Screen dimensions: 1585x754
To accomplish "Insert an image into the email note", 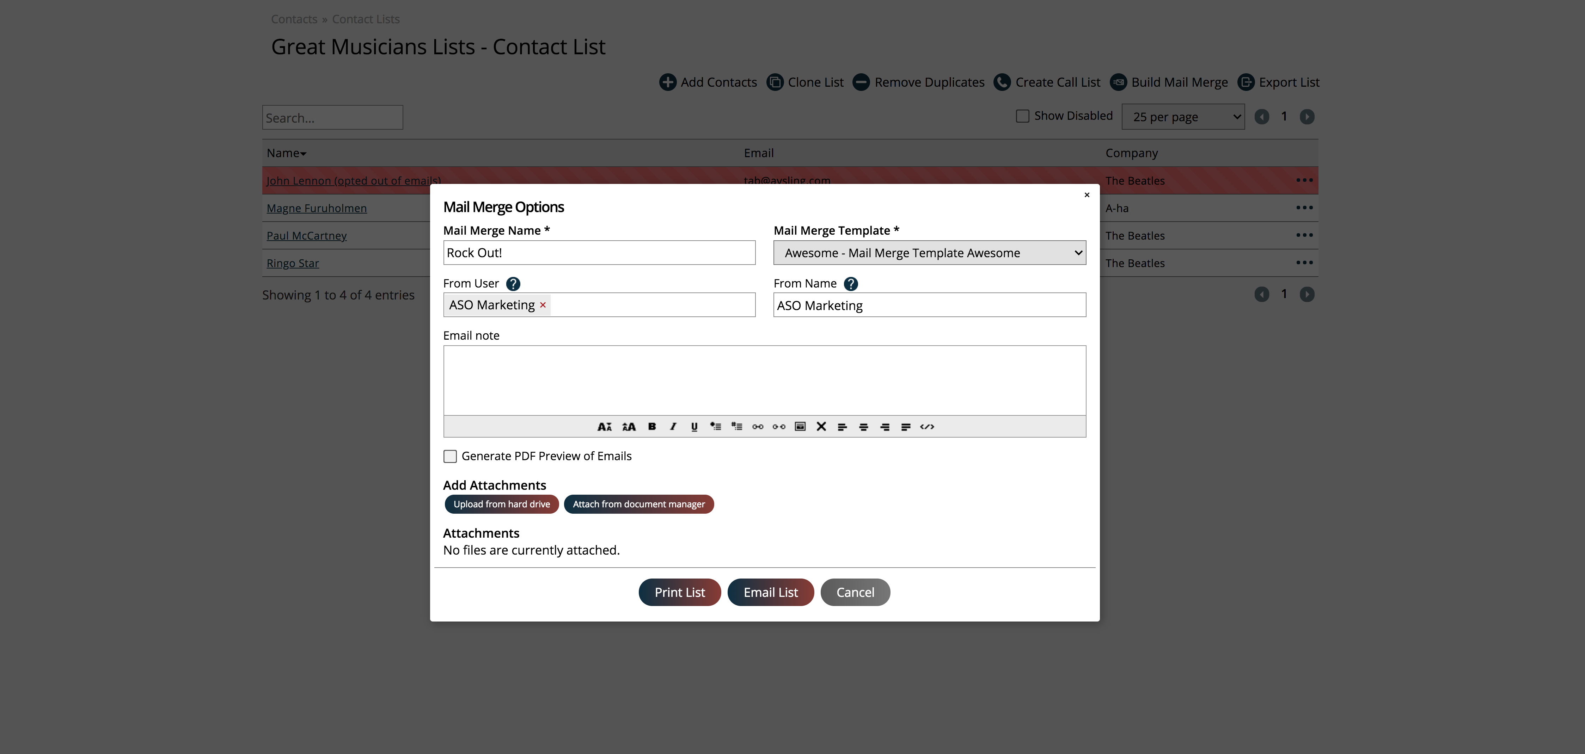I will [800, 426].
